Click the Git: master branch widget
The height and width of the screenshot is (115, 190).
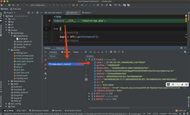(x=173, y=114)
